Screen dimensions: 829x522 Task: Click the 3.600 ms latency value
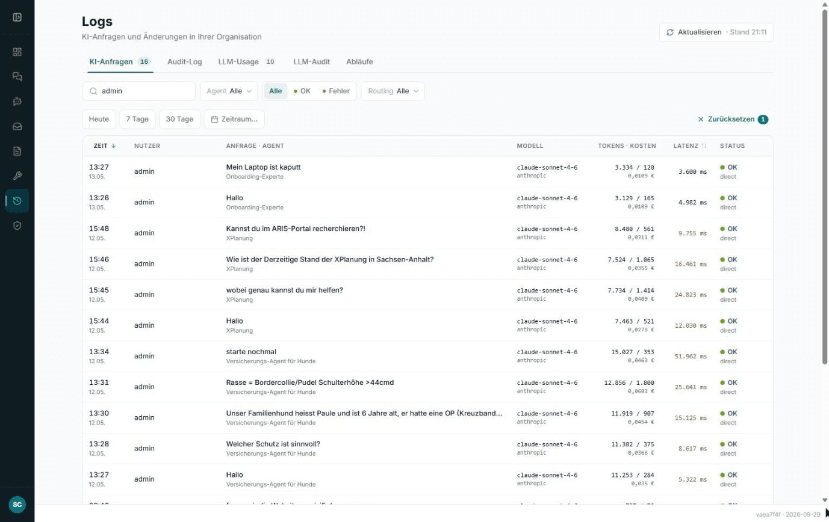coord(692,172)
